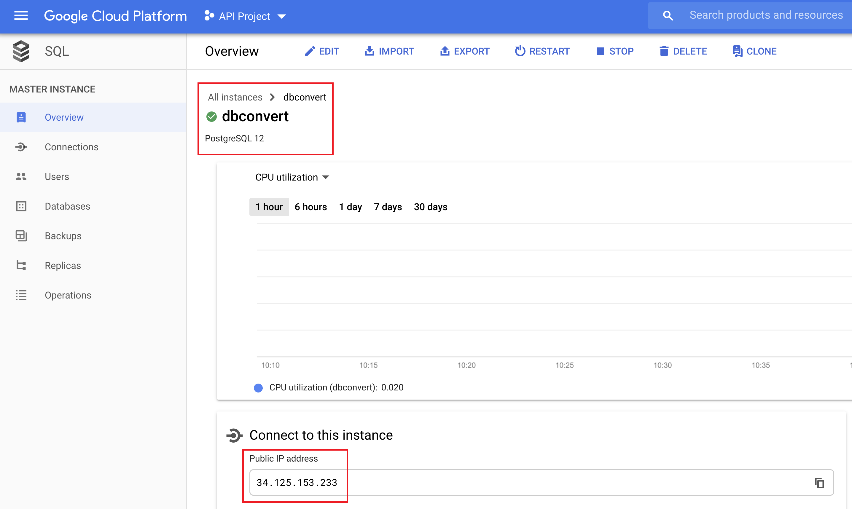Select Overview in the sidebar
The width and height of the screenshot is (852, 509).
point(93,117)
